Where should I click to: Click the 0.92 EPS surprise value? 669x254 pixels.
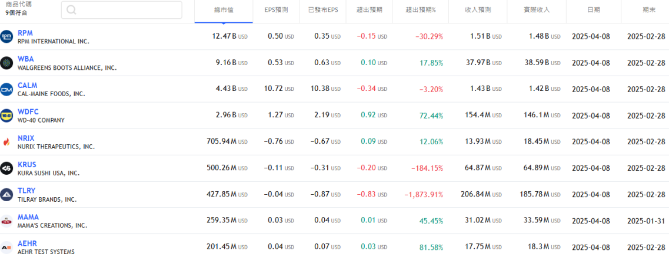374,116
